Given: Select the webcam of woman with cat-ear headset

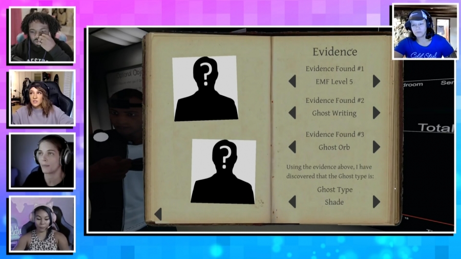Looking at the screenshot, I should click(x=42, y=224).
